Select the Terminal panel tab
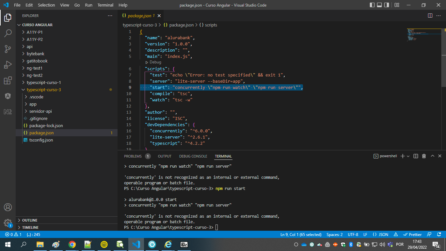The width and height of the screenshot is (446, 251). point(223,156)
